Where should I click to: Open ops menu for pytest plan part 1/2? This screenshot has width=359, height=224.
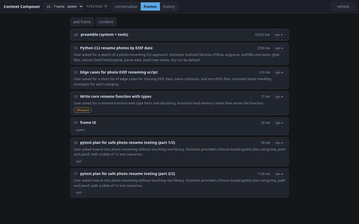[279, 143]
